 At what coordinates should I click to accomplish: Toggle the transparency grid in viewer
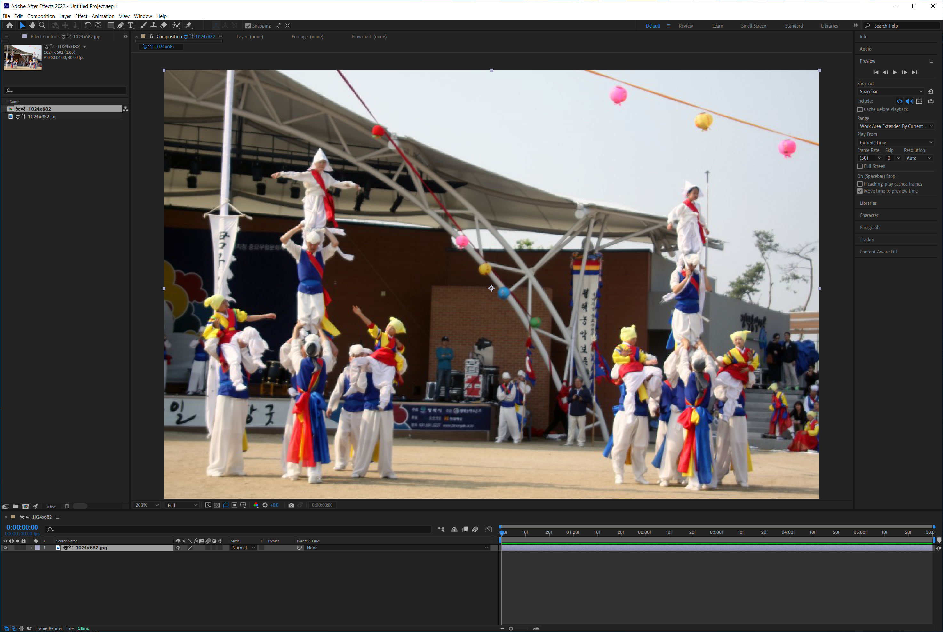click(217, 505)
